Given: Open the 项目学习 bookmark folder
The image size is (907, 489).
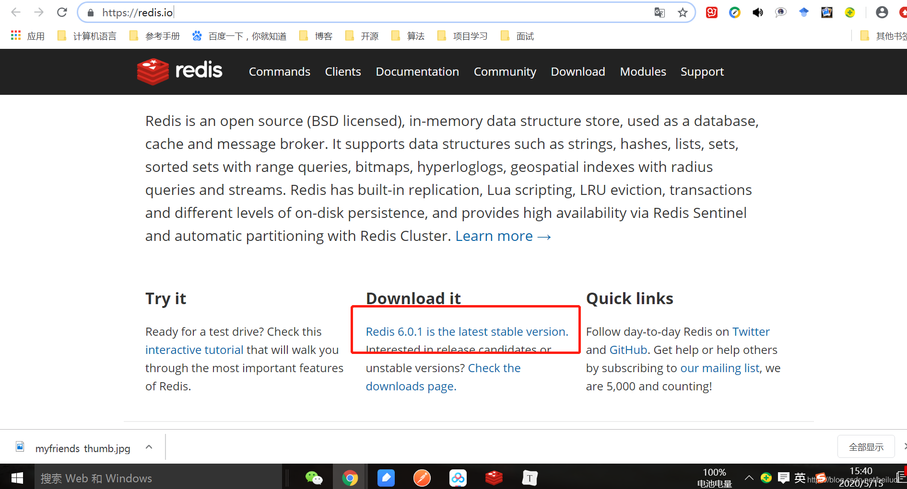Looking at the screenshot, I should point(462,36).
